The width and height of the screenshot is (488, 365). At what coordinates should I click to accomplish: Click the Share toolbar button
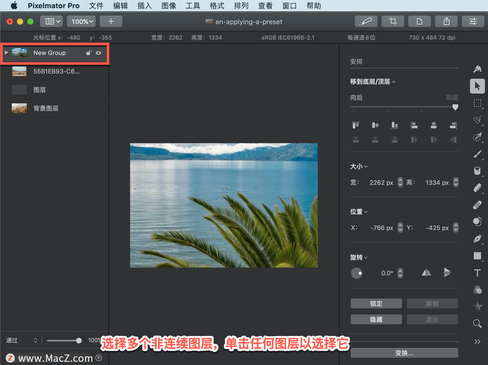click(x=446, y=21)
